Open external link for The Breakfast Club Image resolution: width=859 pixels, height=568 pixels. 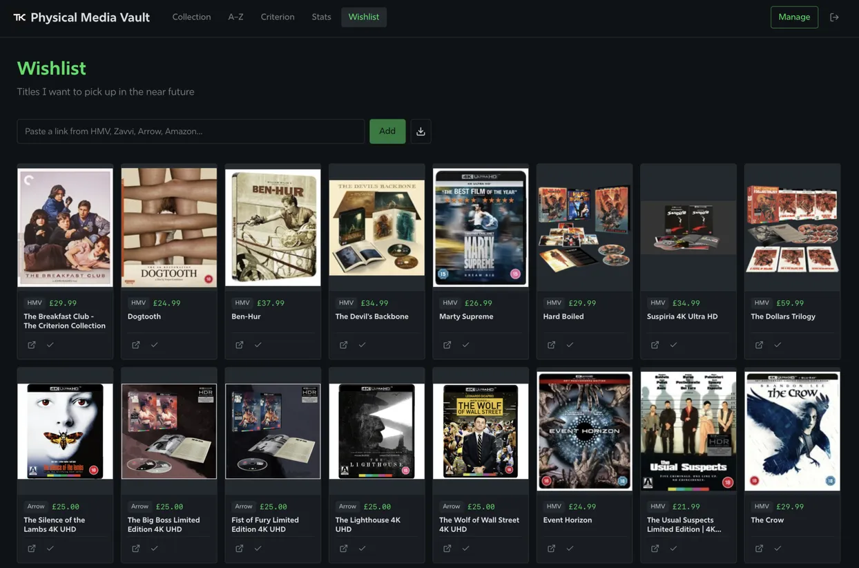32,345
